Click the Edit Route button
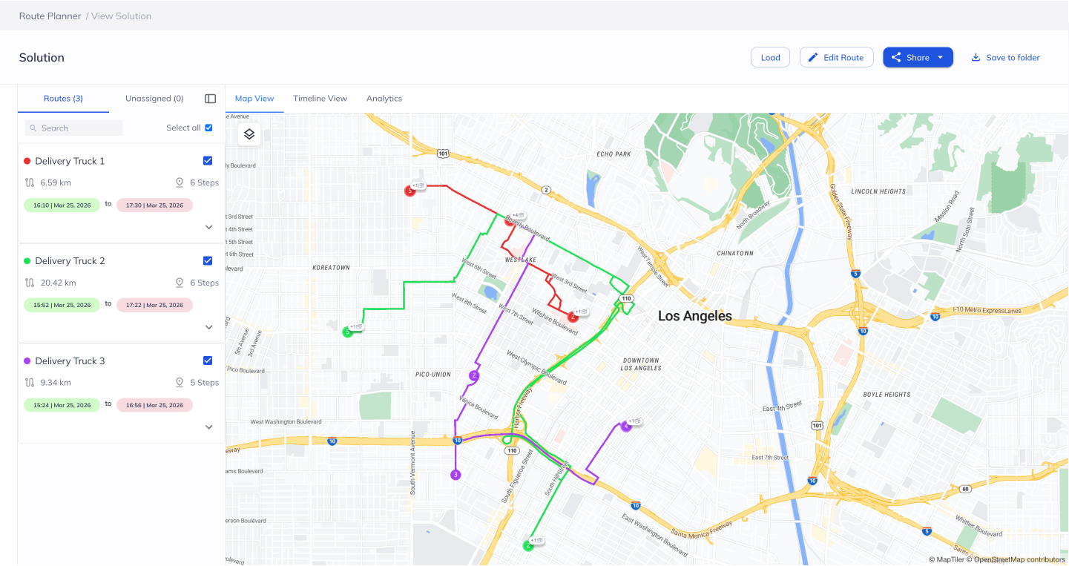This screenshot has height=566, width=1069. point(836,57)
